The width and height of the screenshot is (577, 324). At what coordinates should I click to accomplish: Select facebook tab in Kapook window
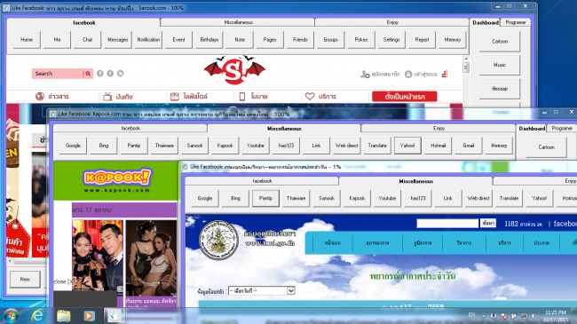coord(130,128)
